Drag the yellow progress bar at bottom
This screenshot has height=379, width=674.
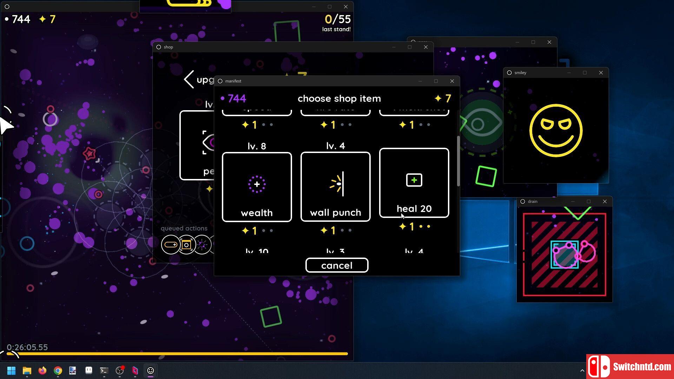click(178, 354)
